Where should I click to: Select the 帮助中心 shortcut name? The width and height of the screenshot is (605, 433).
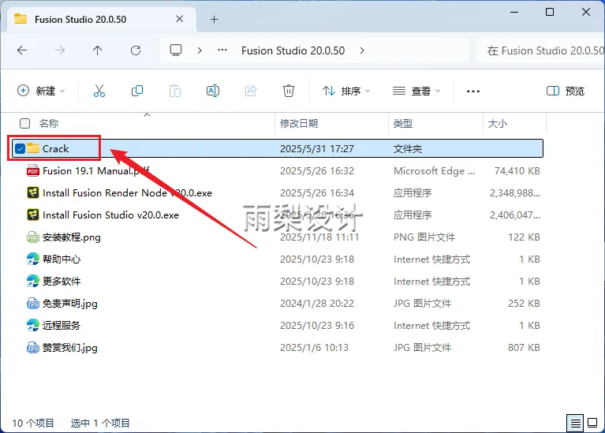[x=62, y=259]
